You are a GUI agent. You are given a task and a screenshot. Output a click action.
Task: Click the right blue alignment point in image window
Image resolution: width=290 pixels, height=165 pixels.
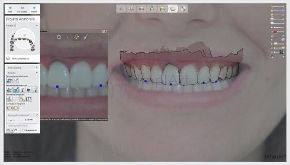[x=101, y=85]
